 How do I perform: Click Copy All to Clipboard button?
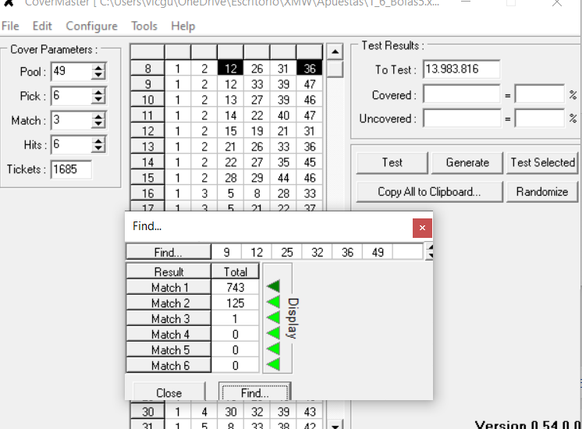point(429,192)
